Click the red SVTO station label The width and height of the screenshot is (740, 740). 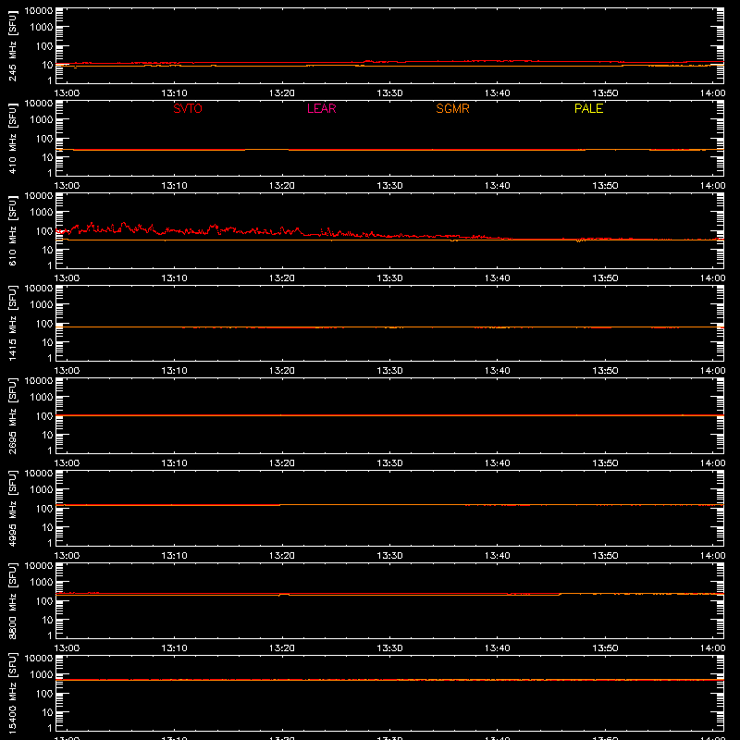click(188, 108)
